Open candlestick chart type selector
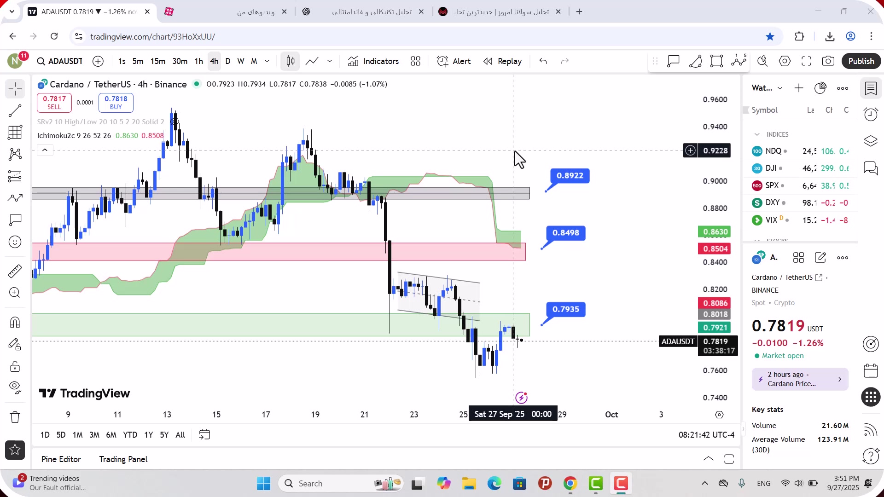 [x=291, y=61]
